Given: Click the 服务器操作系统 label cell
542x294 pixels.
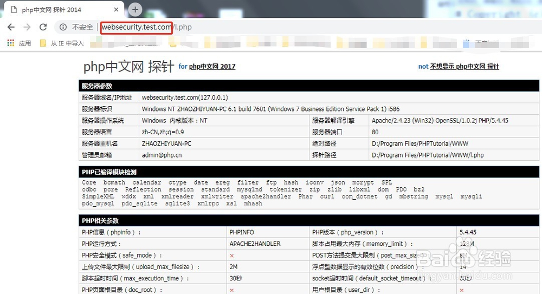Looking at the screenshot, I should click(x=108, y=121).
